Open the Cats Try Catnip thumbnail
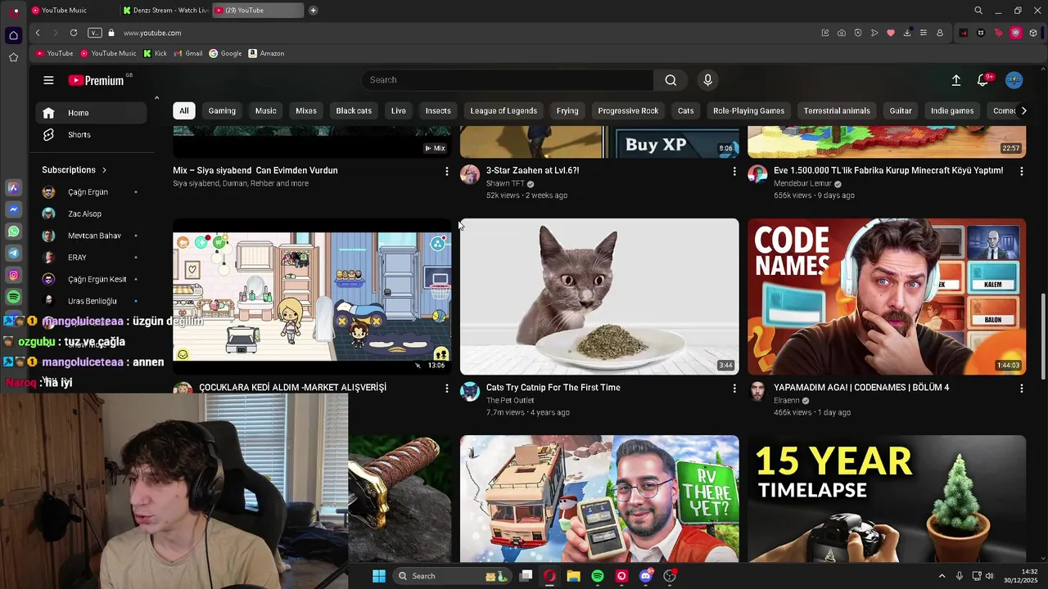 click(599, 296)
